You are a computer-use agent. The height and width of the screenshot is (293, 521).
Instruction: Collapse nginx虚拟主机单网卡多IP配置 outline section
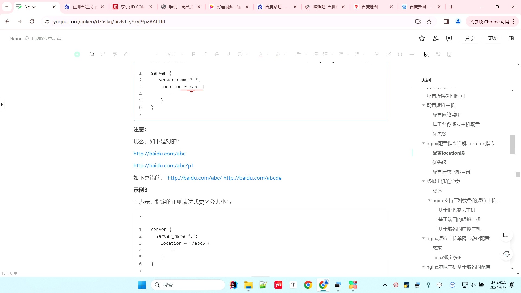423,238
